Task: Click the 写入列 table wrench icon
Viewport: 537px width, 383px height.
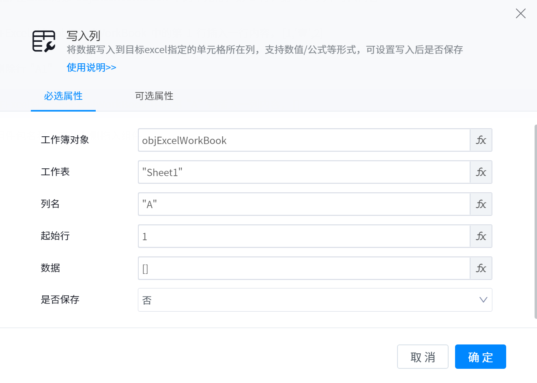Action: [x=44, y=41]
